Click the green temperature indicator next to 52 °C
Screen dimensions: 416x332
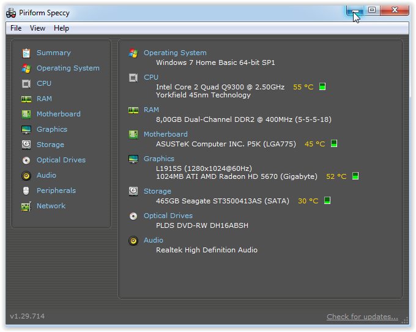355,176
